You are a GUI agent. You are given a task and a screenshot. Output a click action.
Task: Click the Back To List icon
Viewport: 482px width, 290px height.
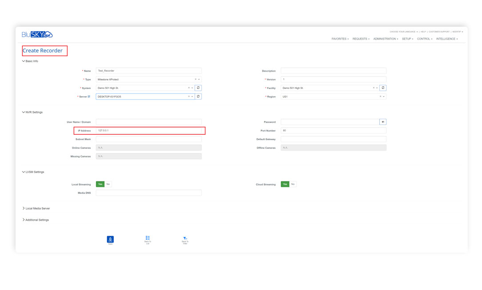click(x=148, y=238)
